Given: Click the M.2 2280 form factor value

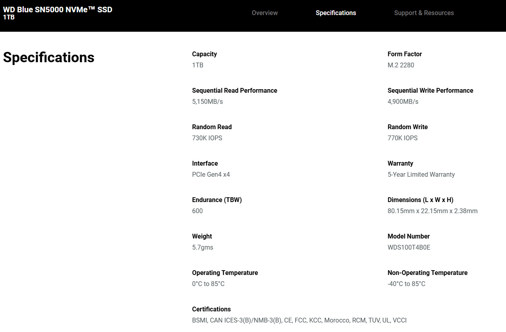Looking at the screenshot, I should pos(401,65).
